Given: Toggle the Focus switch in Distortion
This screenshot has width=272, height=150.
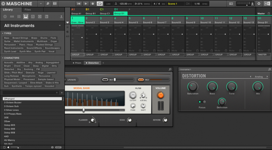Looking at the screenshot, I should [202, 102].
